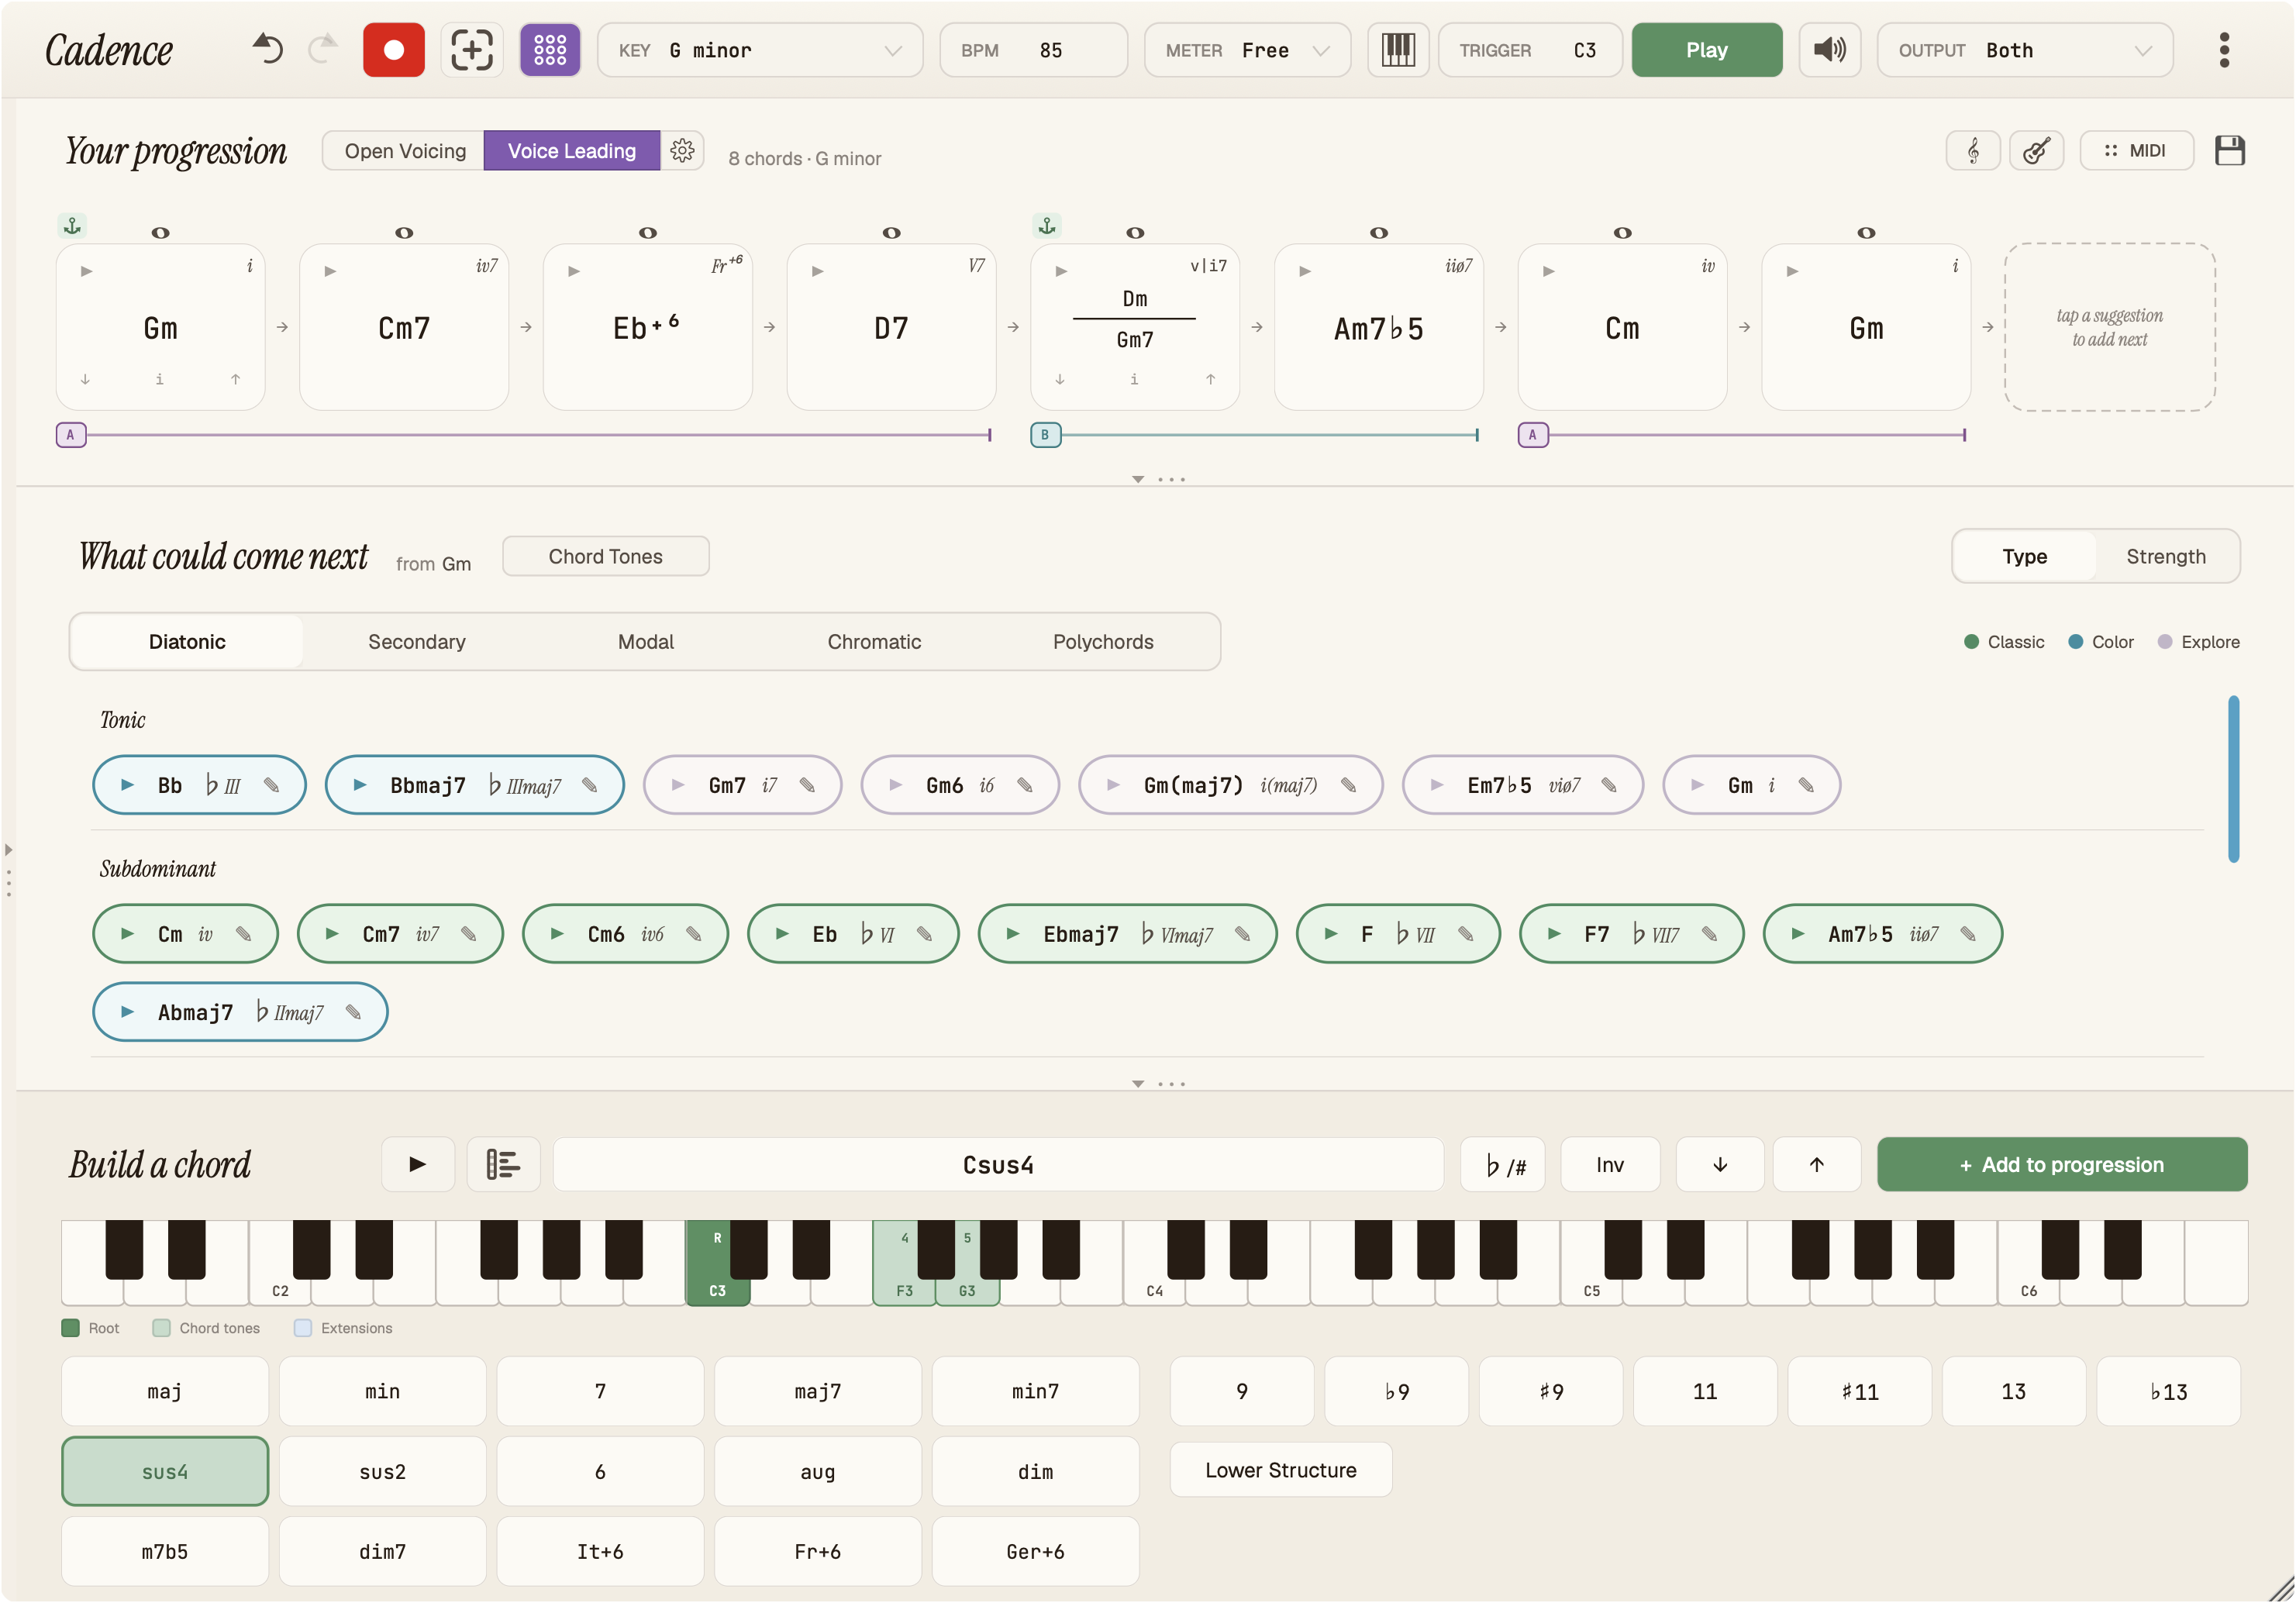Select sus4 chord quality
Screen dimensions: 2296x1603
165,1471
